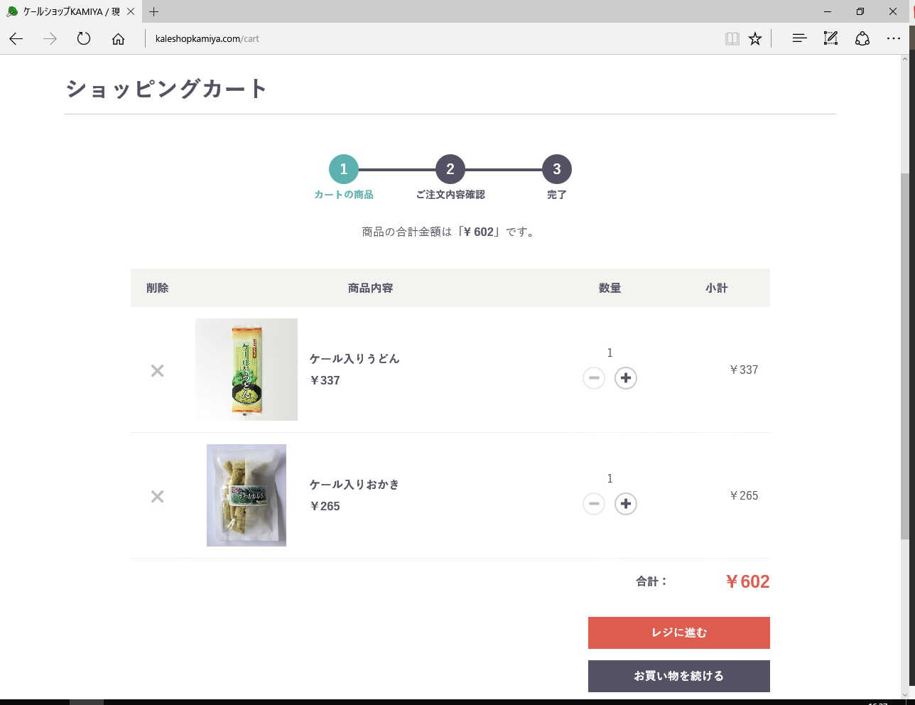The height and width of the screenshot is (705, 915).
Task: Open the browser Hub panel
Action: [x=799, y=39]
